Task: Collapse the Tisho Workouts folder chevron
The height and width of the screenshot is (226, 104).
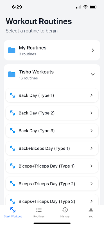Action: click(x=93, y=74)
